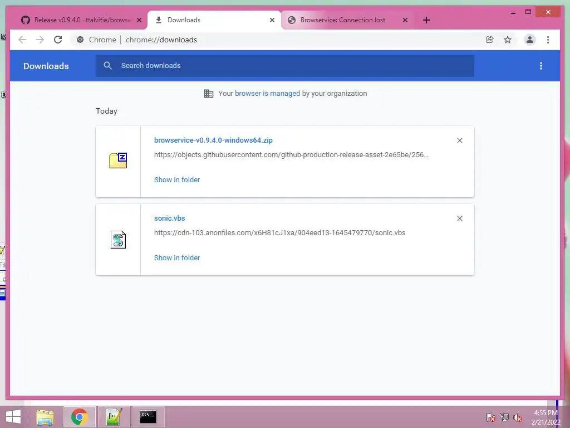Click the Chrome site info icon in address bar
This screenshot has height=428, width=570.
(x=80, y=40)
